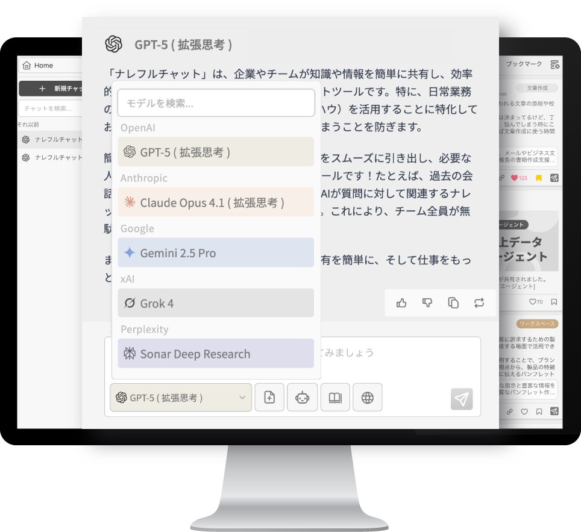Open the non-highlighted ナレフルチャット chat entry
Viewport: 581px width, 532px height.
pos(49,158)
